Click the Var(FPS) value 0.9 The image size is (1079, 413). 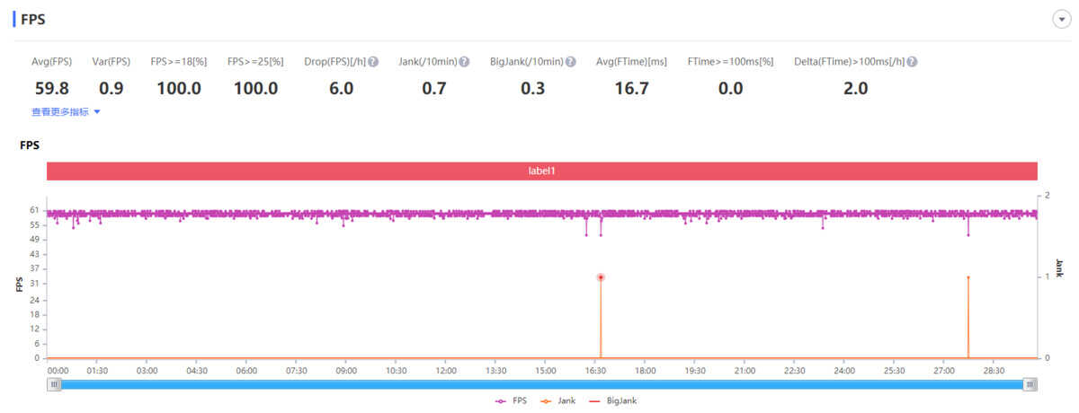[111, 88]
